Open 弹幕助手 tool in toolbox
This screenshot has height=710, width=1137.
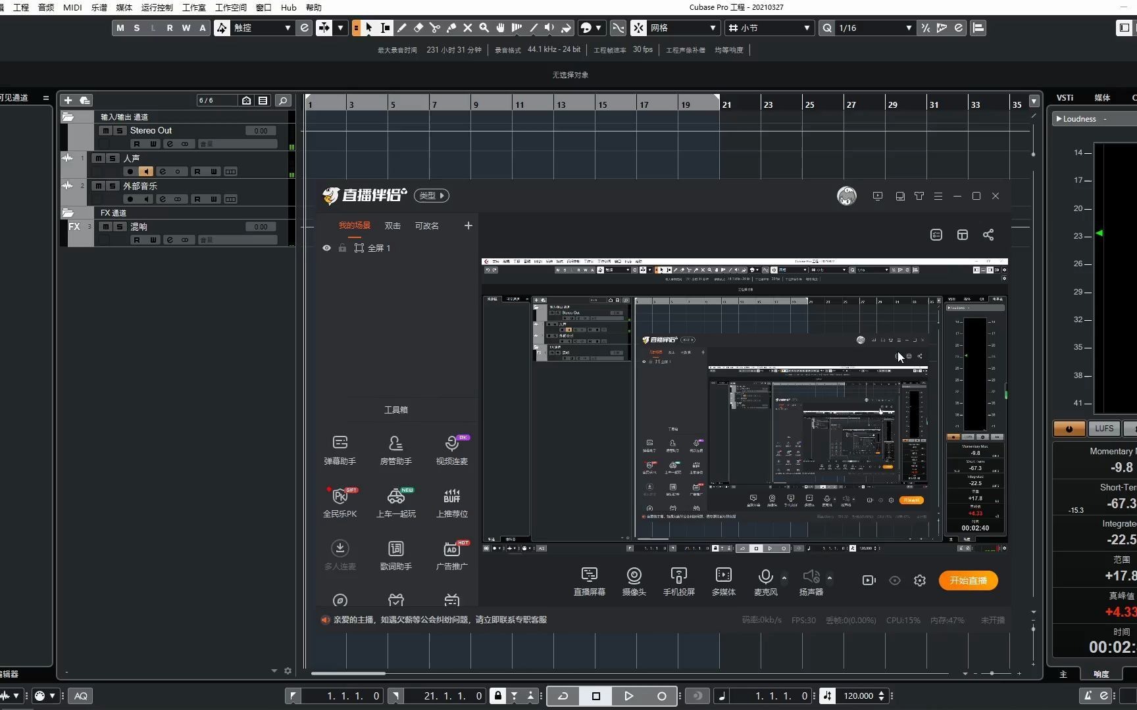[x=340, y=450]
